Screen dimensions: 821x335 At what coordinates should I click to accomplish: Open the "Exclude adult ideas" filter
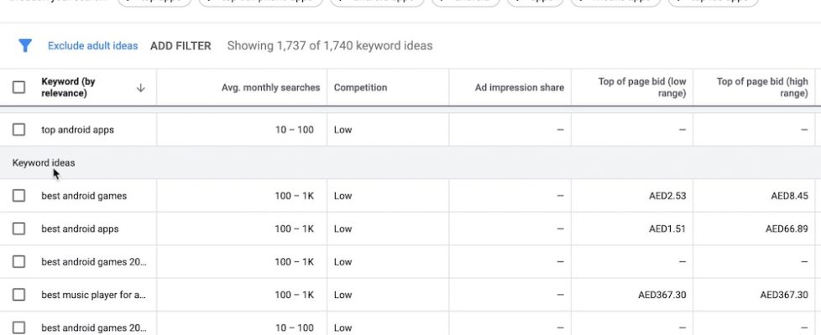coord(92,46)
